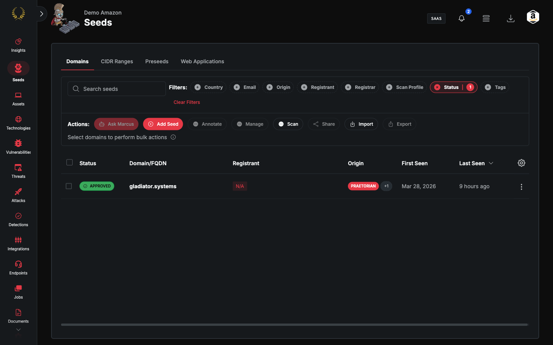
Task: Open Threats in the sidebar
Action: tap(18, 171)
